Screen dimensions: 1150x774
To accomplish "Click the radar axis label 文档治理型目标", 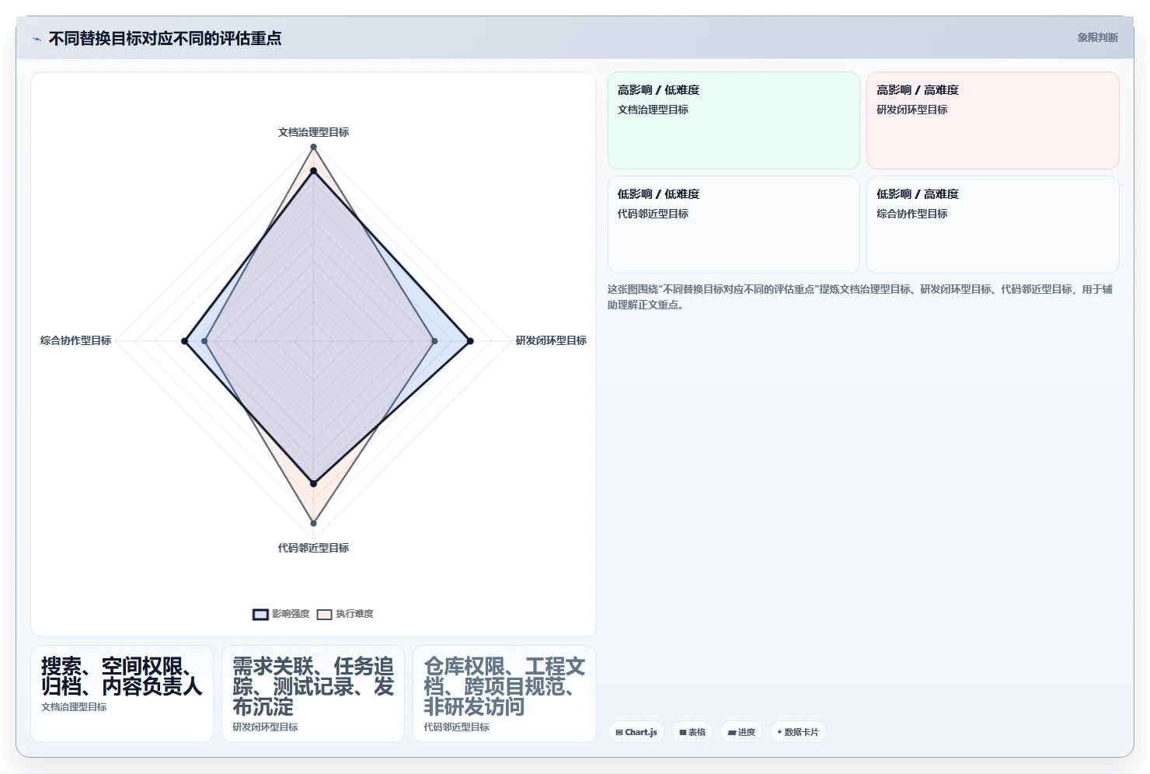I will pos(313,132).
